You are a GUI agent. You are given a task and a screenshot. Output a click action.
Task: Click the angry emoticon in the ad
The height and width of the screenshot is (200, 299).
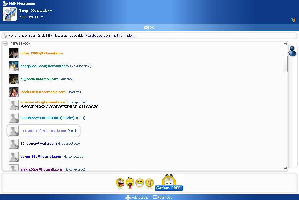[149, 183]
